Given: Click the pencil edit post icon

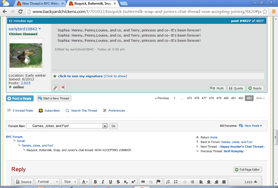Looking at the screenshot, I should point(55,88).
